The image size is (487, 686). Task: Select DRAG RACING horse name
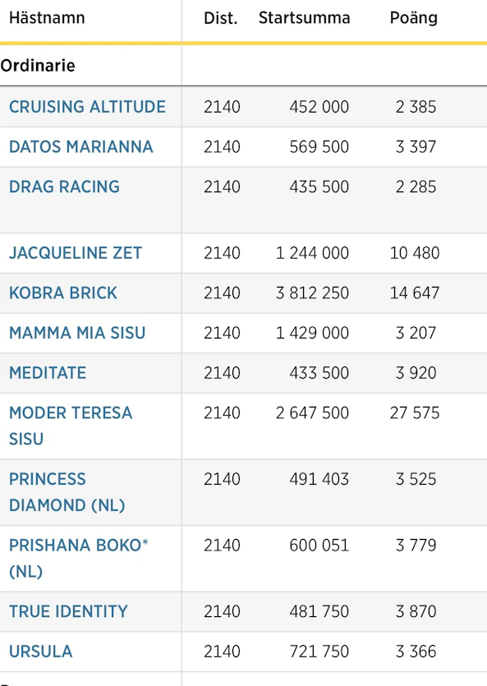pyautogui.click(x=64, y=186)
